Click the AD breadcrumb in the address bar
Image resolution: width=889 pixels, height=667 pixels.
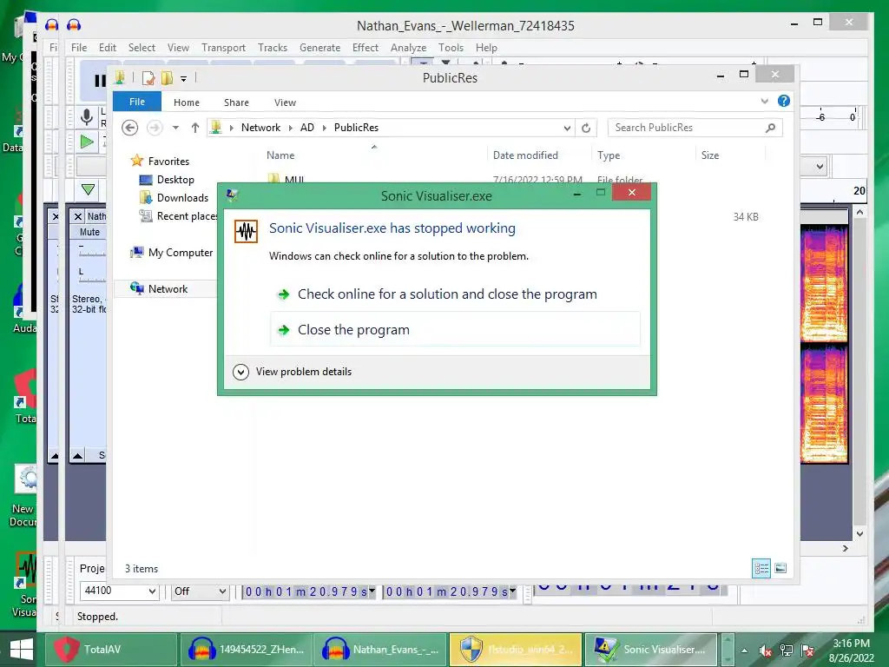[306, 128]
